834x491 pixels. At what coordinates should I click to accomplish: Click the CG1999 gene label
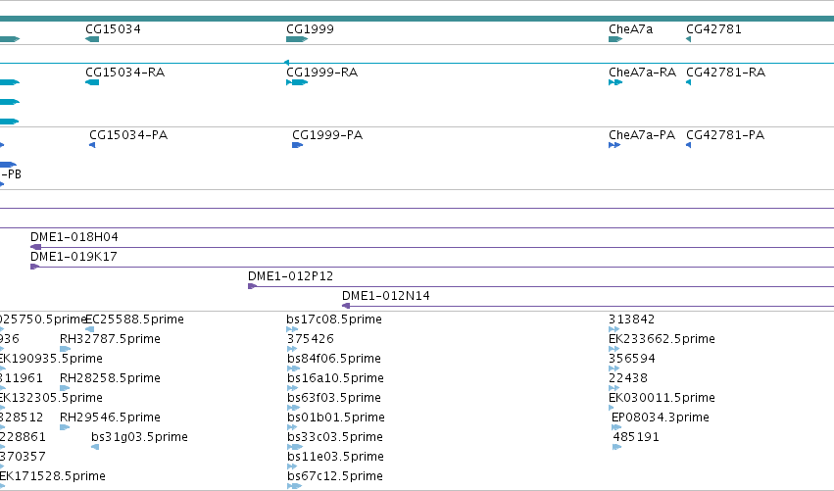310,29
